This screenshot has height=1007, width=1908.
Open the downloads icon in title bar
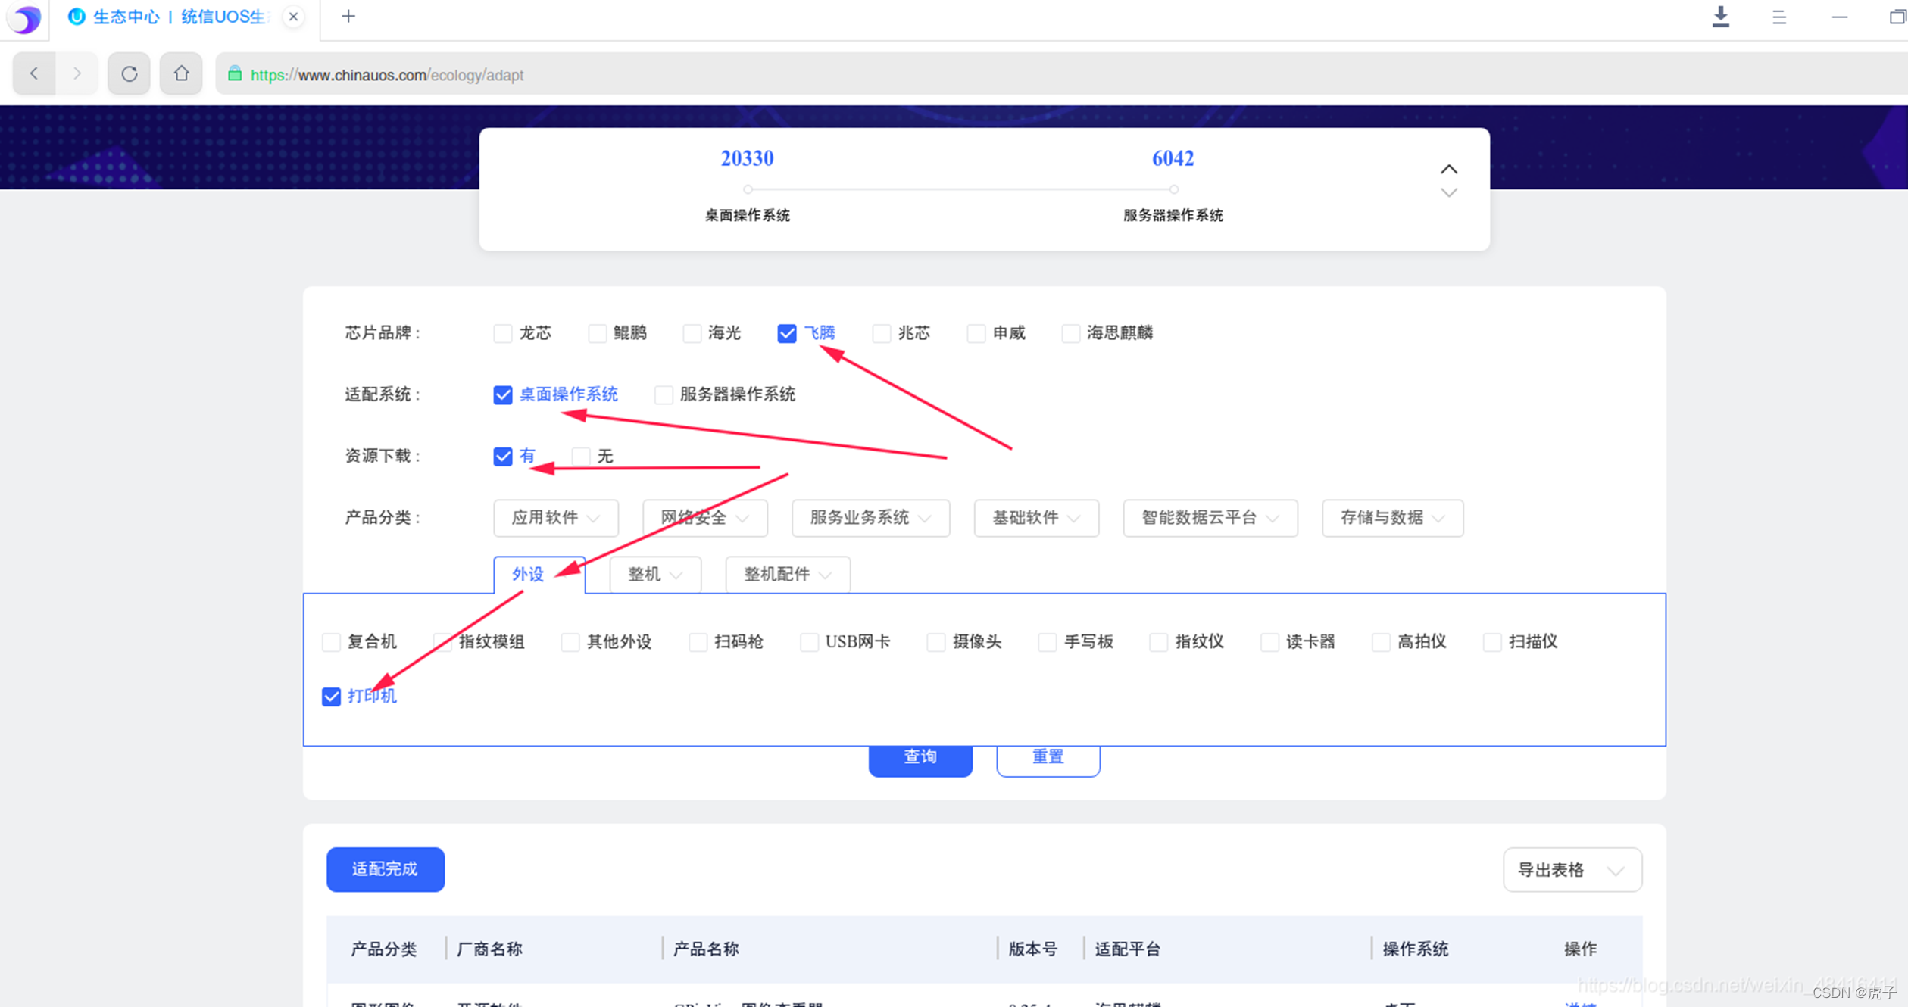pos(1720,17)
